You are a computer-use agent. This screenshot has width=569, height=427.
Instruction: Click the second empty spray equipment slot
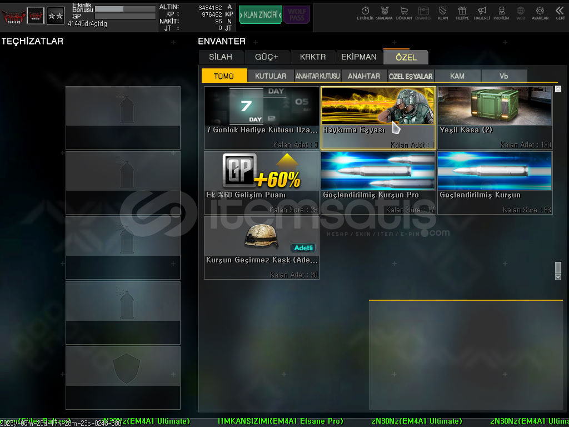coord(123,182)
